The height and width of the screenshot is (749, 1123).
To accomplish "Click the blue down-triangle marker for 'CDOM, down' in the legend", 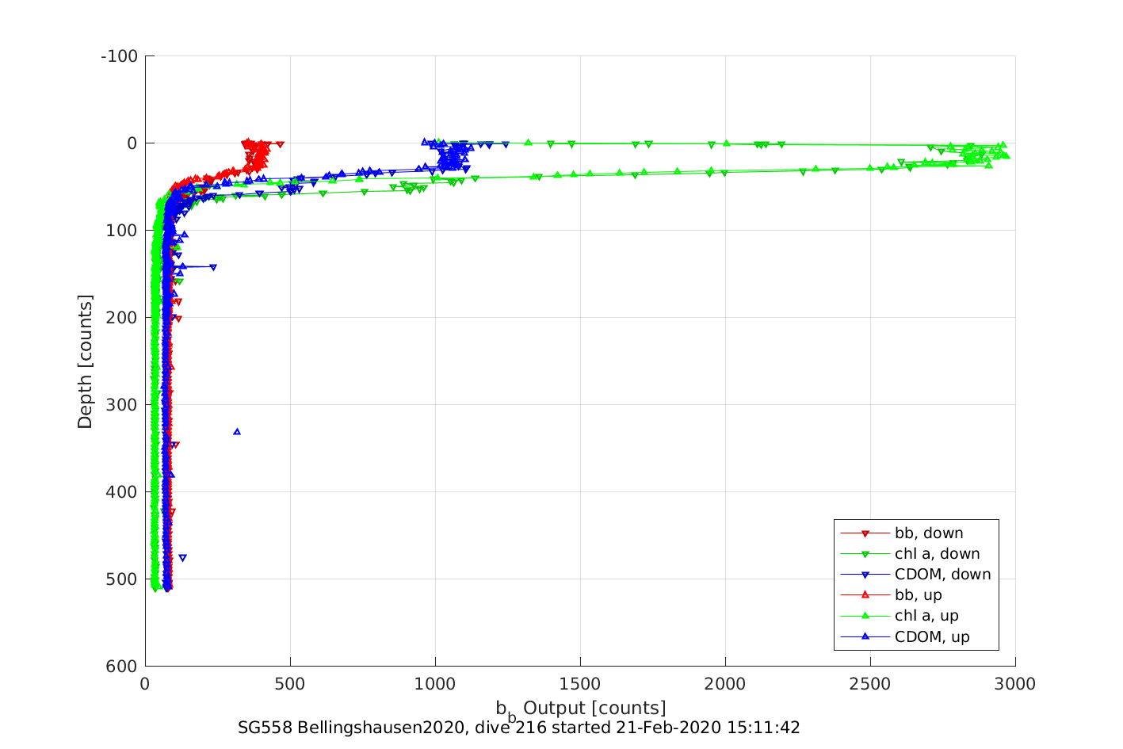I will point(865,575).
